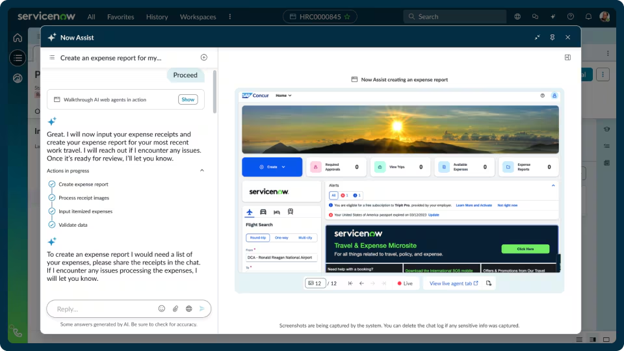Image resolution: width=624 pixels, height=351 pixels.
Task: Toggle the side panel layout icon
Action: 567,57
